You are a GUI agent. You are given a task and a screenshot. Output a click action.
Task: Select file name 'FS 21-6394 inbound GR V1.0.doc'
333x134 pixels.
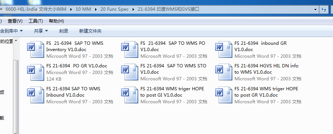(x=260, y=46)
